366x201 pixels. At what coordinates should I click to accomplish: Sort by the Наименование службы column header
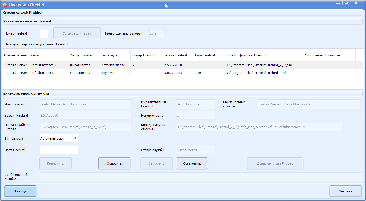[35, 55]
